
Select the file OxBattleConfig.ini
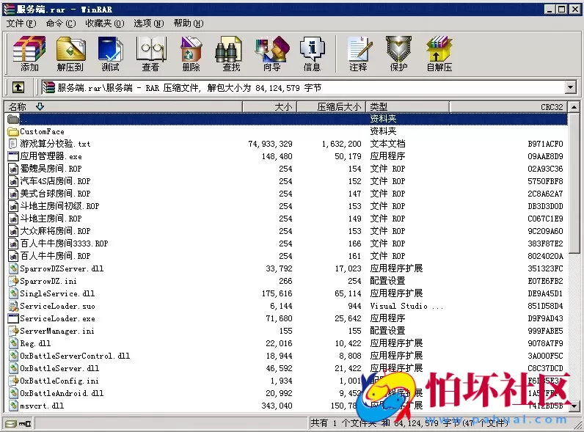click(59, 381)
